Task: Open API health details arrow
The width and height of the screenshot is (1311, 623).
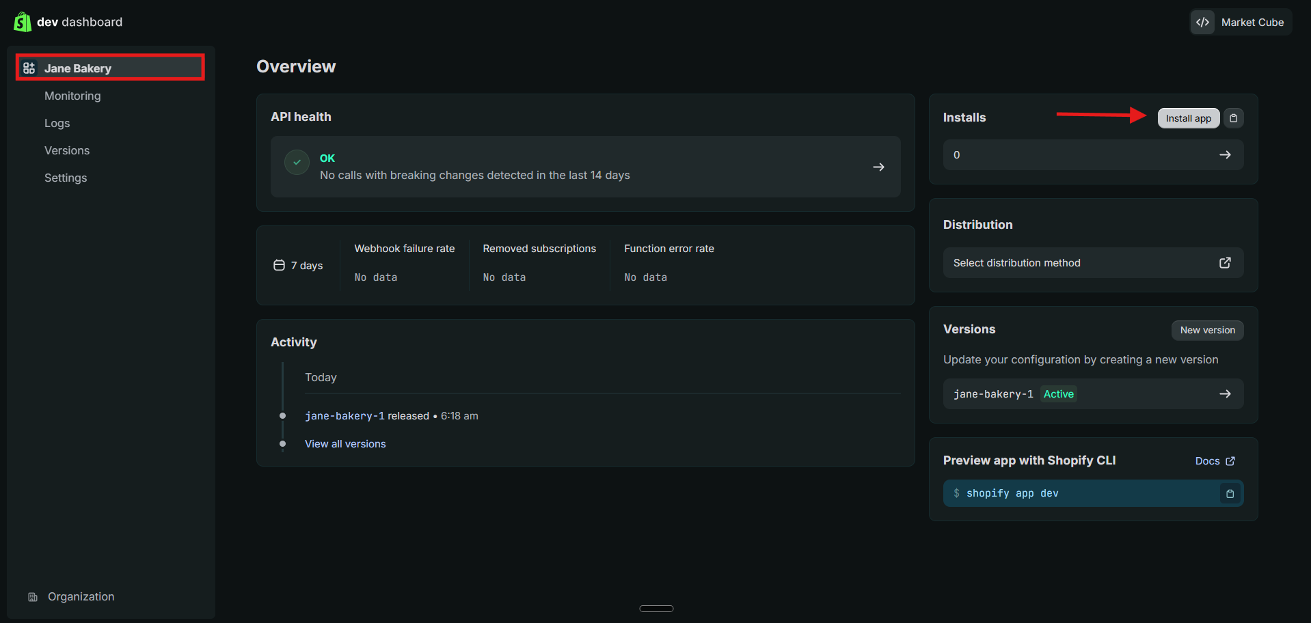Action: coord(878,167)
